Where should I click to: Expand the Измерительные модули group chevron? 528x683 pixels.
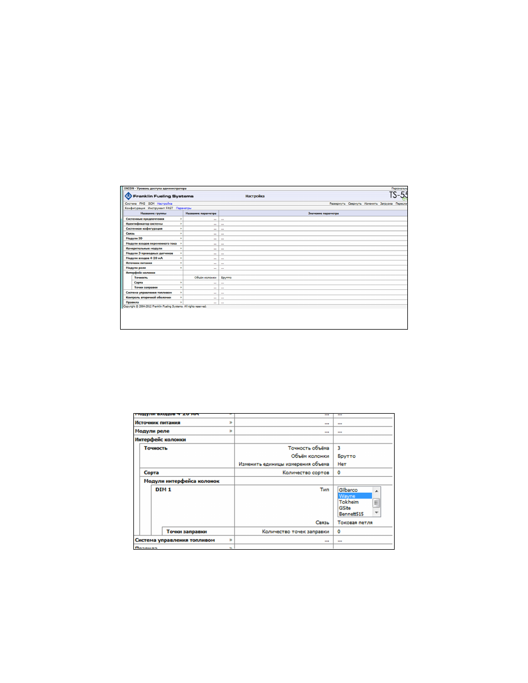pyautogui.click(x=180, y=248)
